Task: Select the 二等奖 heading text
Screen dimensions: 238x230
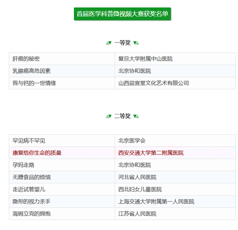Action: 122,116
